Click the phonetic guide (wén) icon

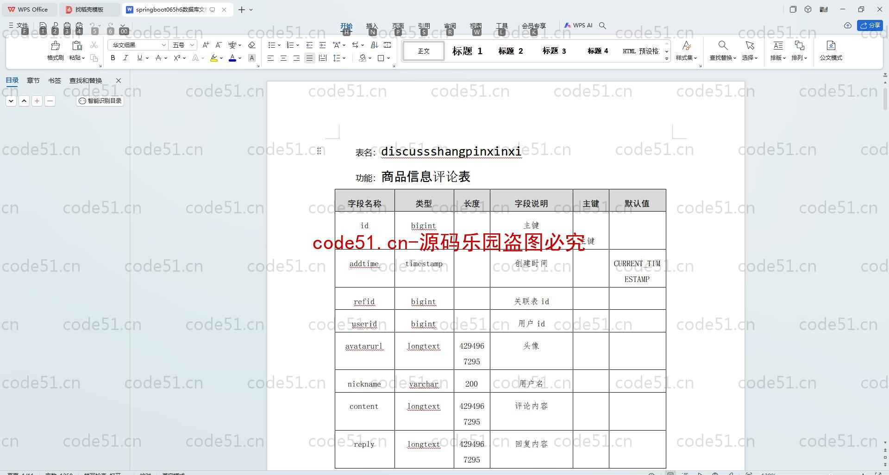coord(232,45)
